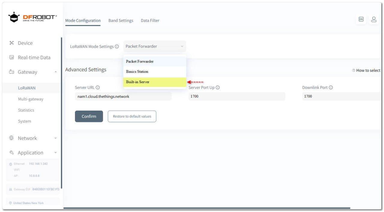
Task: Click Restore to default values
Action: pos(132,116)
